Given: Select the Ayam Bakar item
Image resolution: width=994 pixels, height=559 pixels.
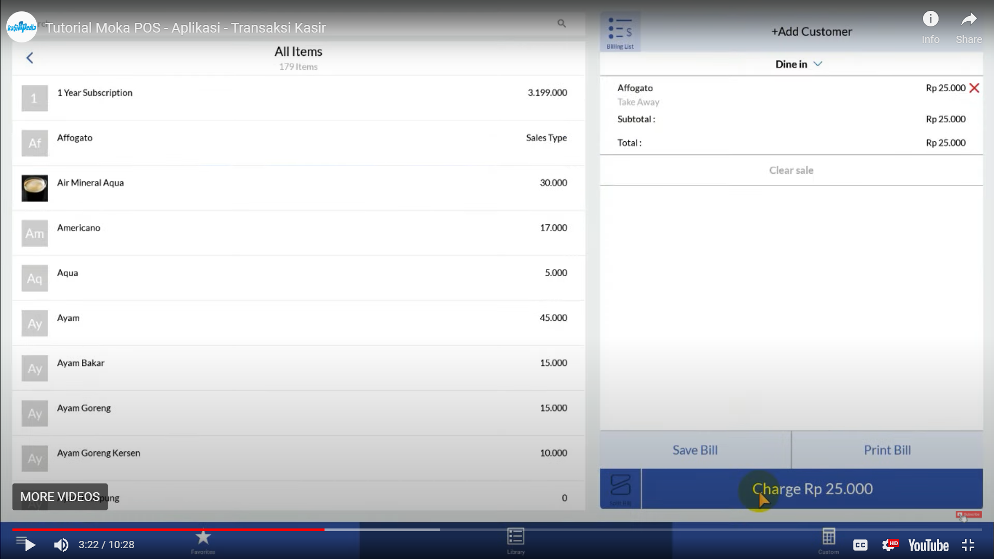Looking at the screenshot, I should [x=298, y=369].
